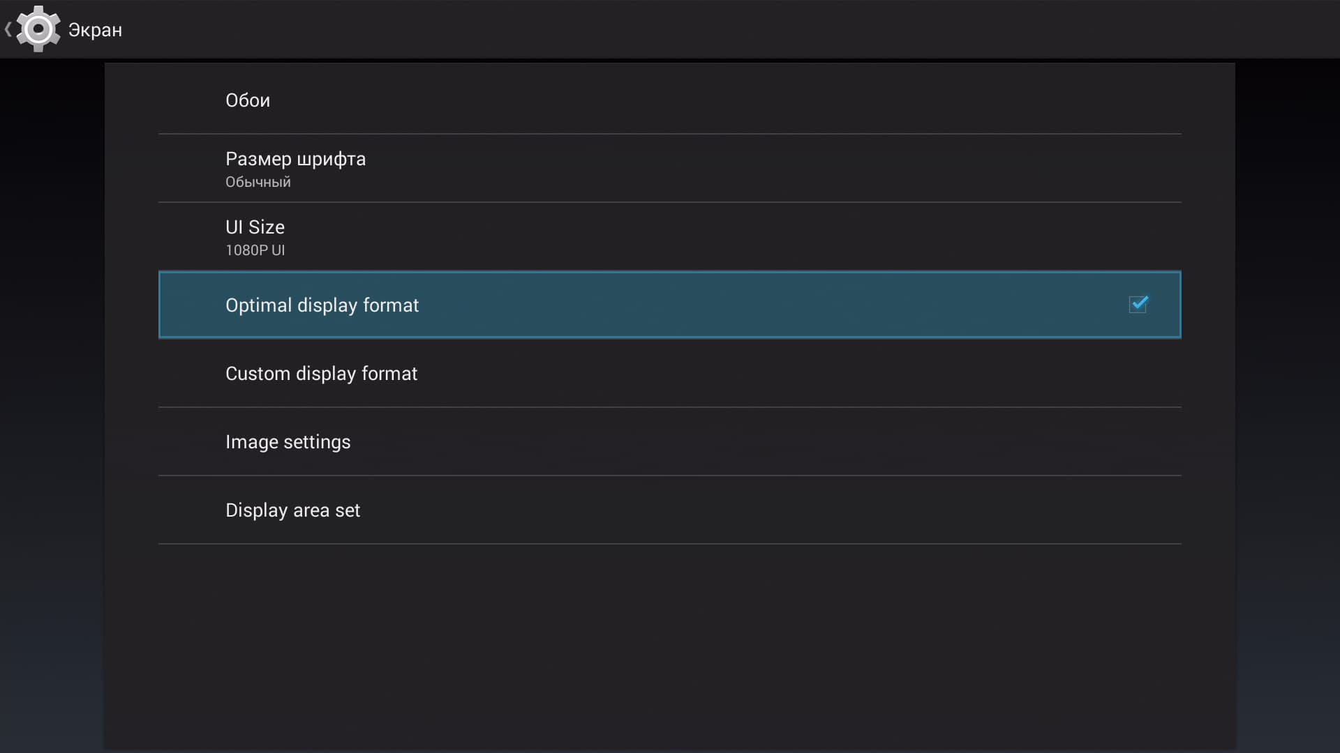Screen dimensions: 1340x753
Task: Choose the Custom display format entry
Action: (x=669, y=374)
